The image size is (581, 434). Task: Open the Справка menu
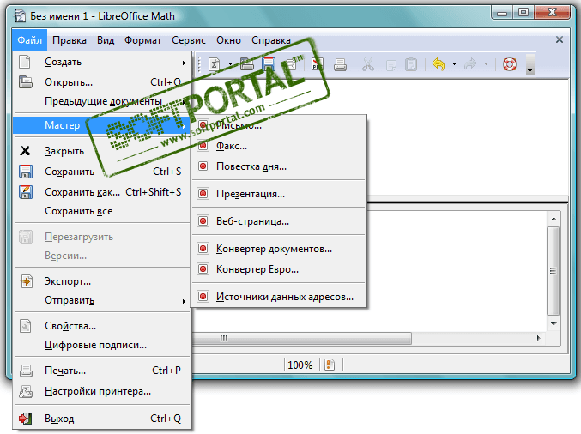[x=271, y=40]
